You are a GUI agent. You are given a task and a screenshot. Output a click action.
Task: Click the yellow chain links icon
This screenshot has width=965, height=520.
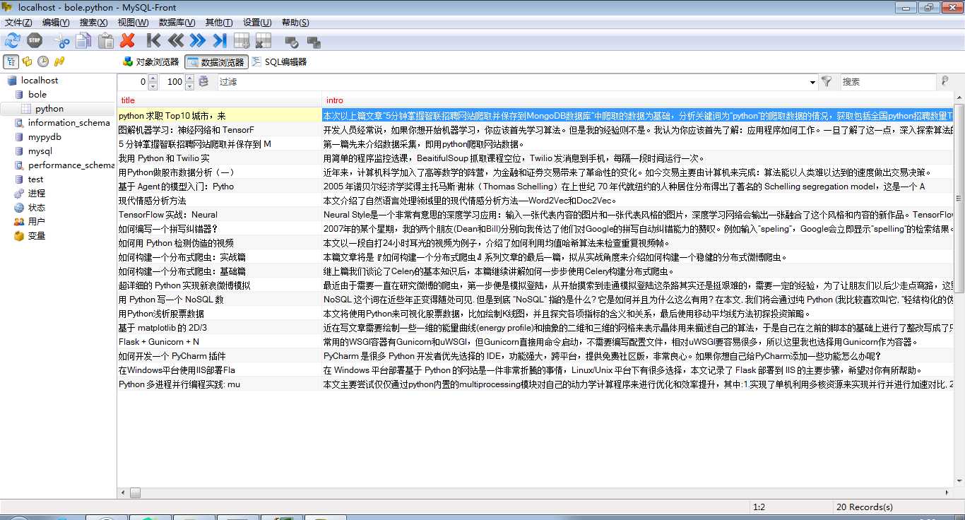59,61
